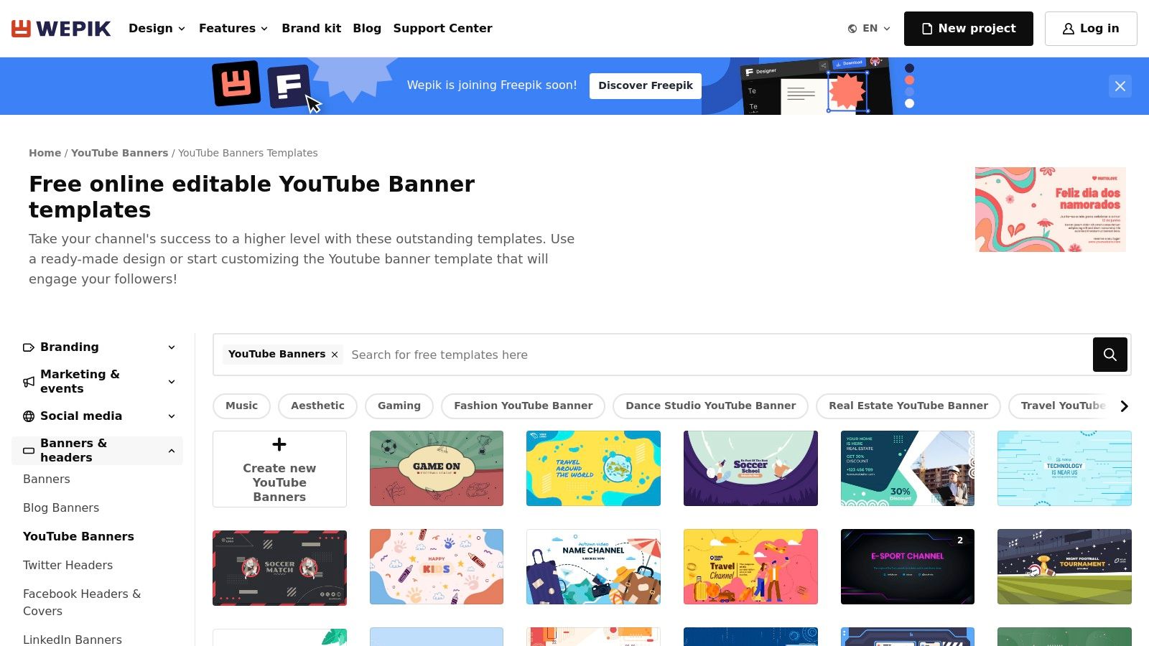The image size is (1149, 646).
Task: Click Create new YouTube Banners card
Action: coord(279,469)
